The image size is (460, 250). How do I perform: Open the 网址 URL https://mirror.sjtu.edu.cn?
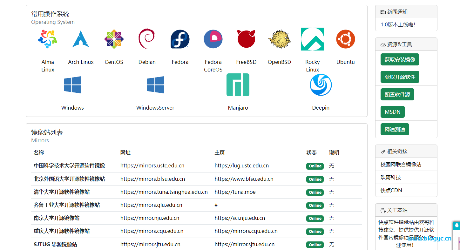[x=150, y=244]
